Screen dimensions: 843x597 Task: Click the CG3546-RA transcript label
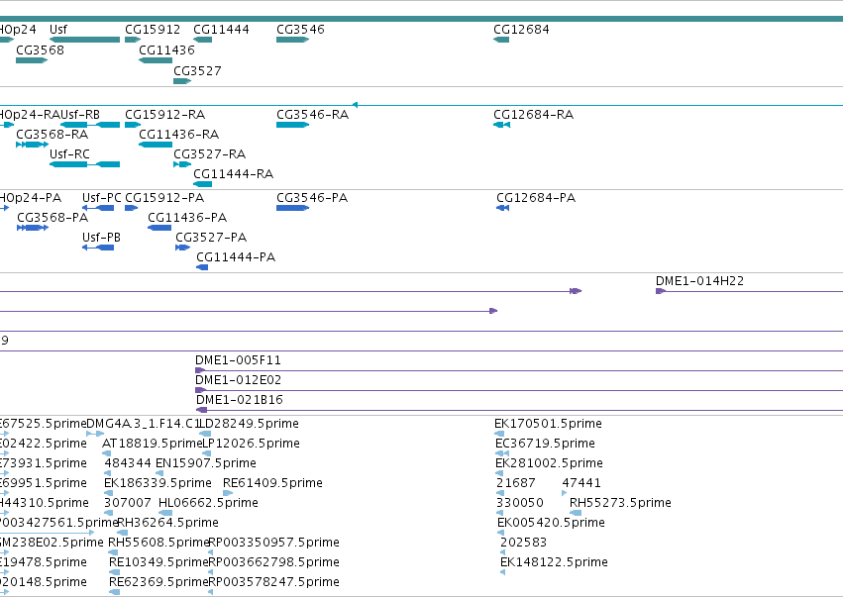point(312,115)
